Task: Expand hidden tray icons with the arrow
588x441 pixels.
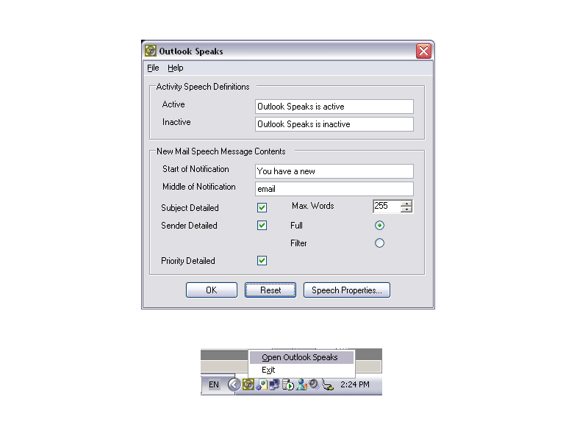Action: 234,384
